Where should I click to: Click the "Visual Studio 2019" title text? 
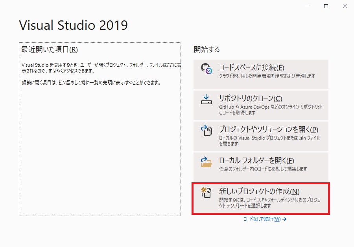74,25
